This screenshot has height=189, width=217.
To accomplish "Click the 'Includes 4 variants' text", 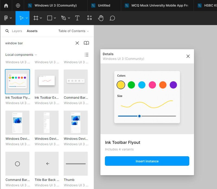I will coord(119,149).
